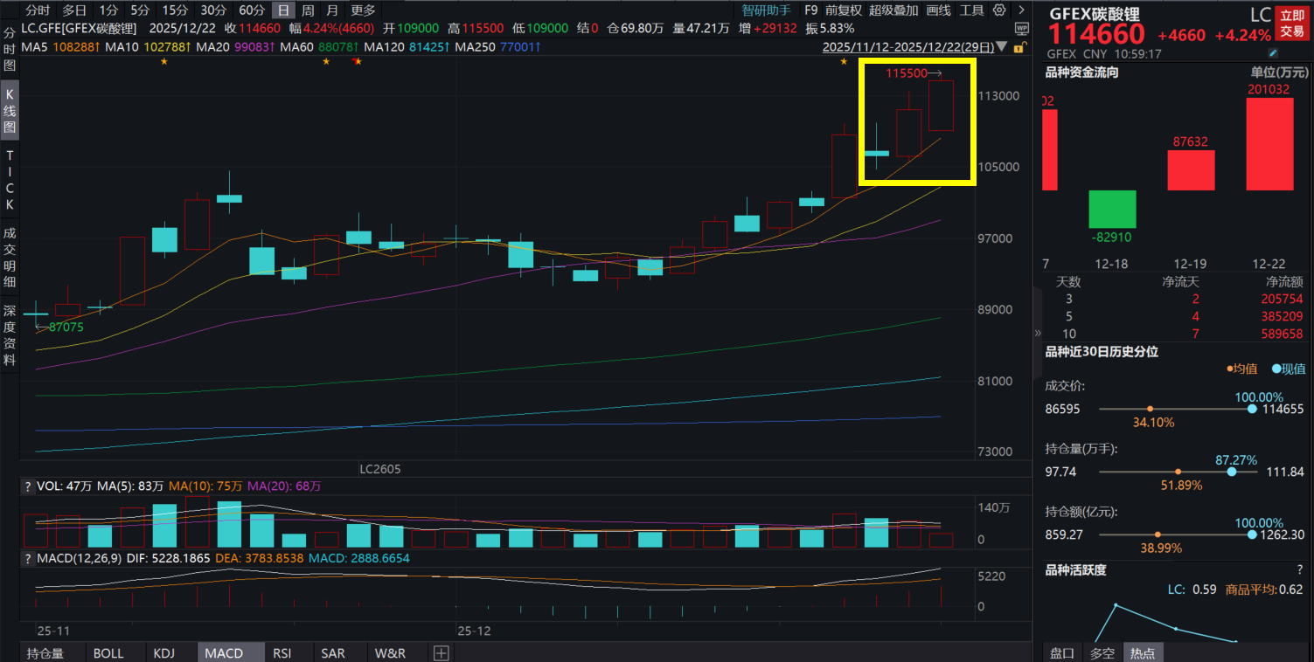1314x662 pixels.
Task: Click the WP report icon under the gear
Action: [x=1022, y=29]
